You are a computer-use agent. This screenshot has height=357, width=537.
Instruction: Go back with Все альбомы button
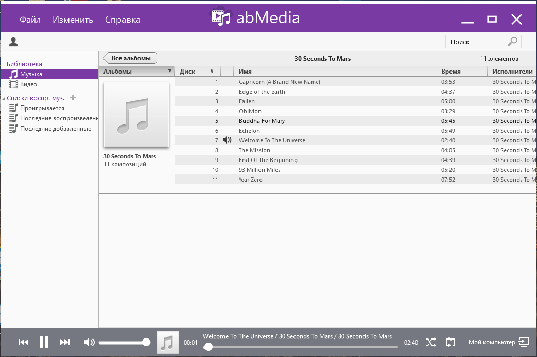pyautogui.click(x=130, y=58)
